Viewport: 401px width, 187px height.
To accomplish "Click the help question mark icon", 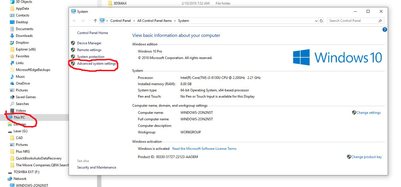I will 385,30.
